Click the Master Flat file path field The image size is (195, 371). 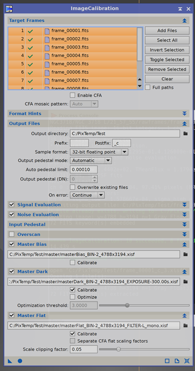94,325
